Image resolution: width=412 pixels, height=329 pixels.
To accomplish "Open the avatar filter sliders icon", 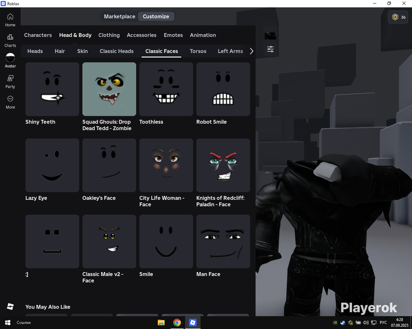I will [x=270, y=49].
